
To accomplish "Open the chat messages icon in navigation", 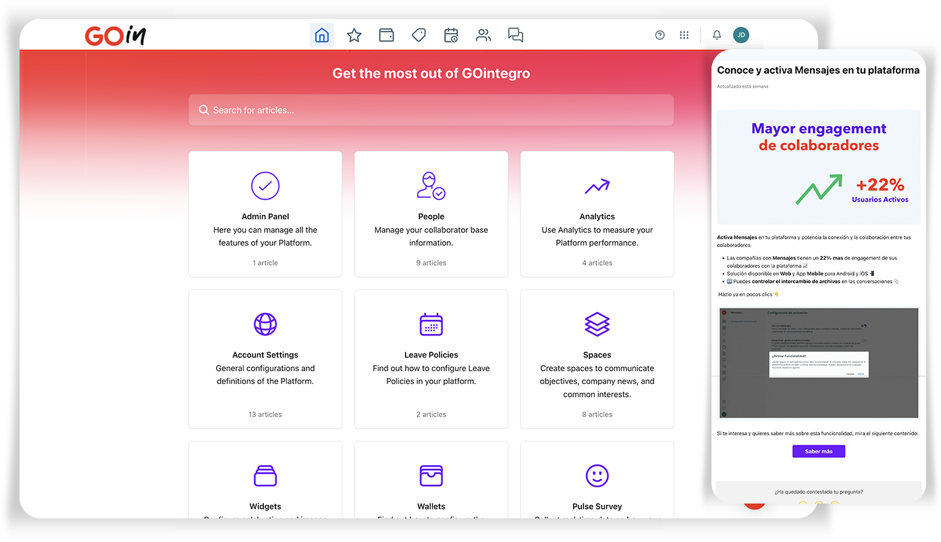I will pos(516,35).
